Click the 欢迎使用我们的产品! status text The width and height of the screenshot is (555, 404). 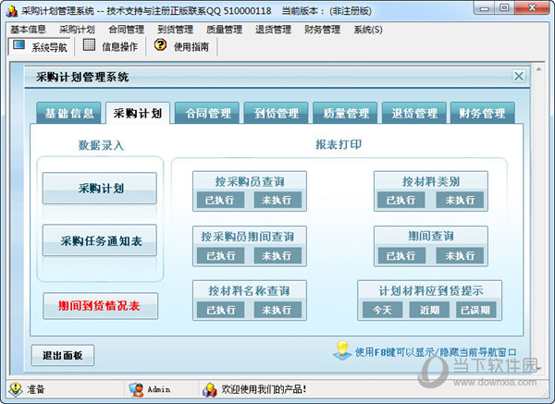click(x=264, y=389)
